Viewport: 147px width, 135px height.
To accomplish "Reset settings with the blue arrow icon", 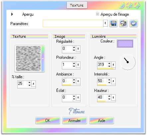I will point(134,23).
